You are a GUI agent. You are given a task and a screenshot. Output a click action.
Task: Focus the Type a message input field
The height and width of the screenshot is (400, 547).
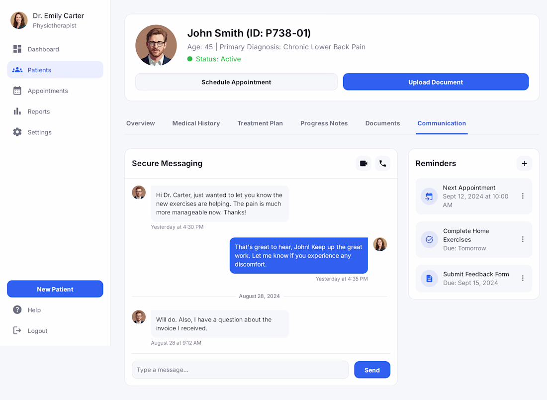coord(240,370)
